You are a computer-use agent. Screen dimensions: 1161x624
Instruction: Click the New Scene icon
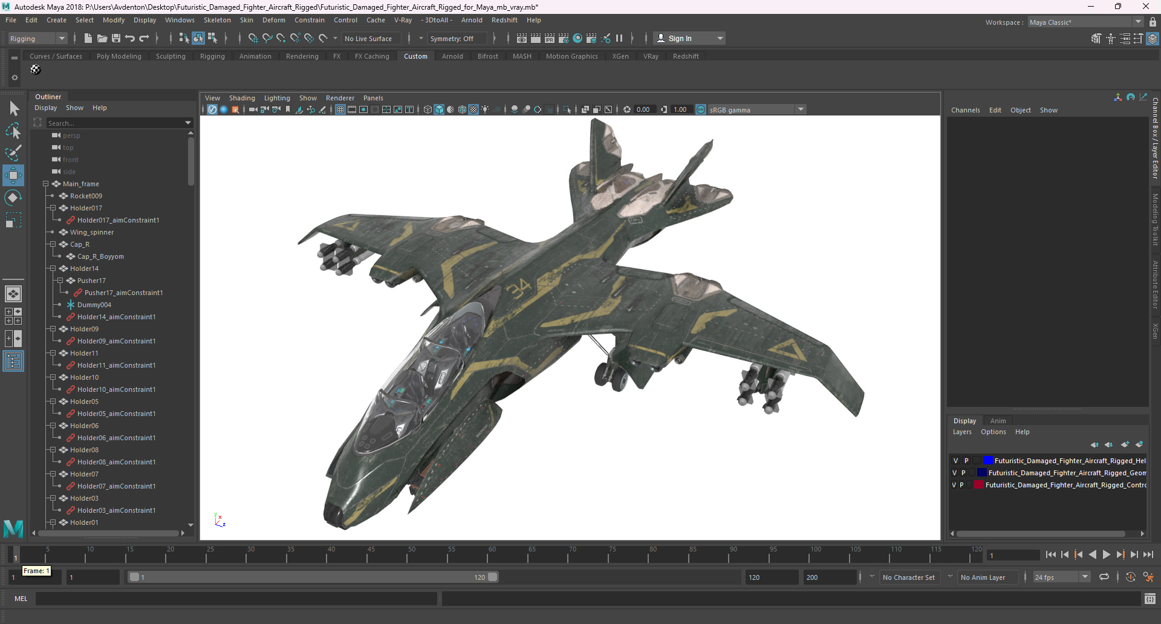click(88, 38)
